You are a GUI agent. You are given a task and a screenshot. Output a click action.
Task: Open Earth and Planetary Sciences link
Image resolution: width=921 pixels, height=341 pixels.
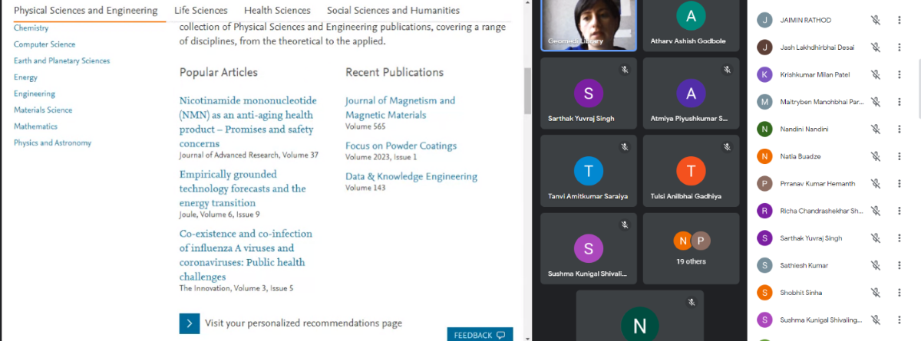click(61, 61)
